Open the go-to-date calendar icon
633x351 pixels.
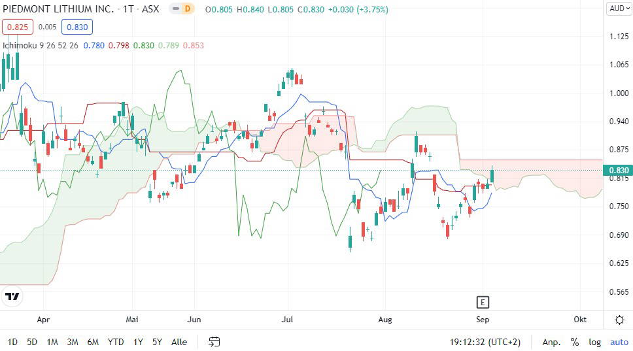coord(214,342)
